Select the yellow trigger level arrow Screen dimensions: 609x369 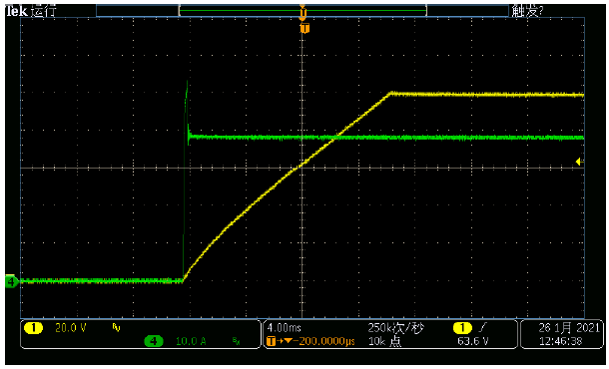pos(578,162)
